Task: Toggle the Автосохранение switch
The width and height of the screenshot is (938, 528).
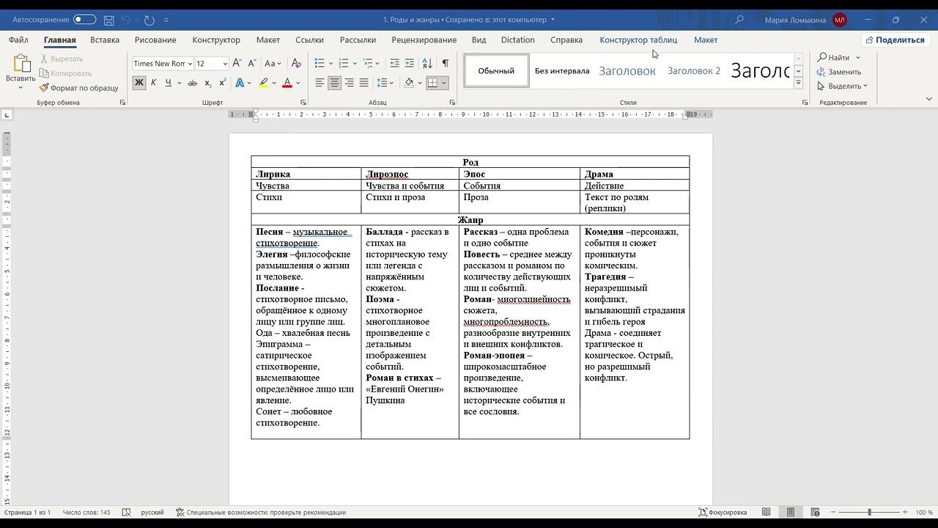Action: click(x=84, y=20)
